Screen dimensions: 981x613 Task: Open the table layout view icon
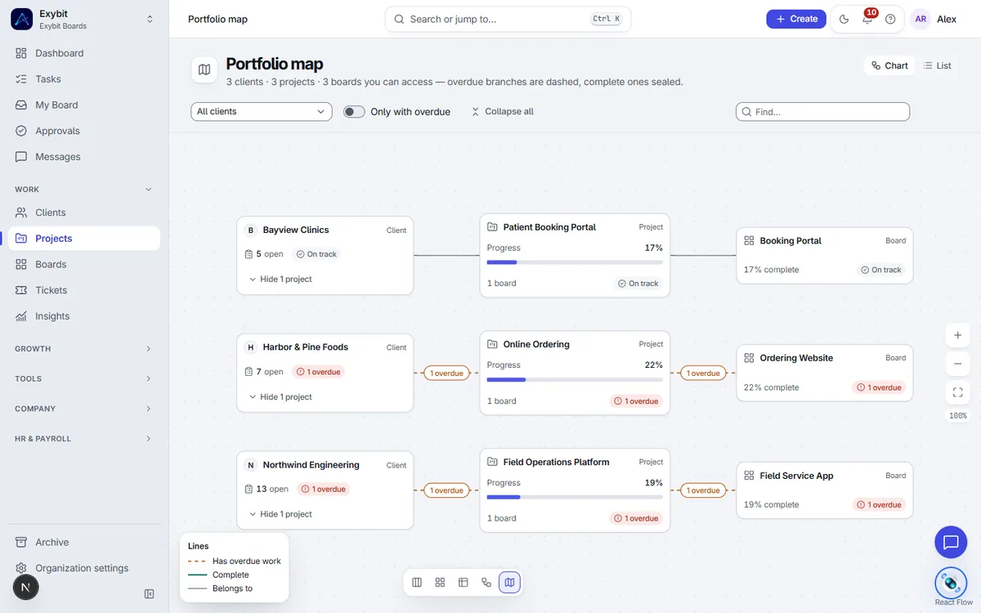click(x=464, y=582)
